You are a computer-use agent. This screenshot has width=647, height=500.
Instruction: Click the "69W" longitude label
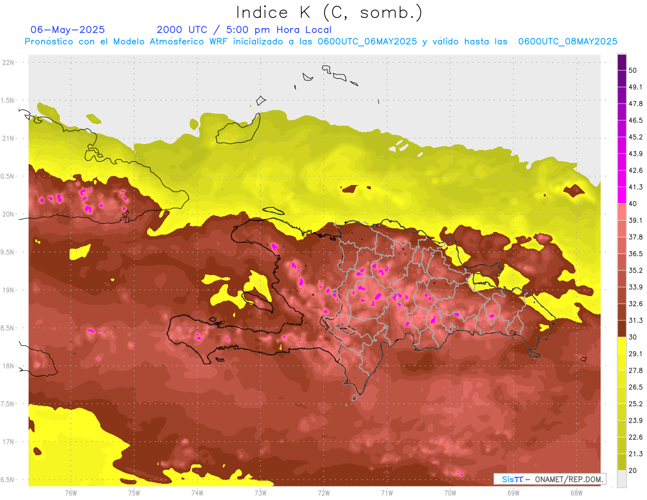[x=513, y=493]
